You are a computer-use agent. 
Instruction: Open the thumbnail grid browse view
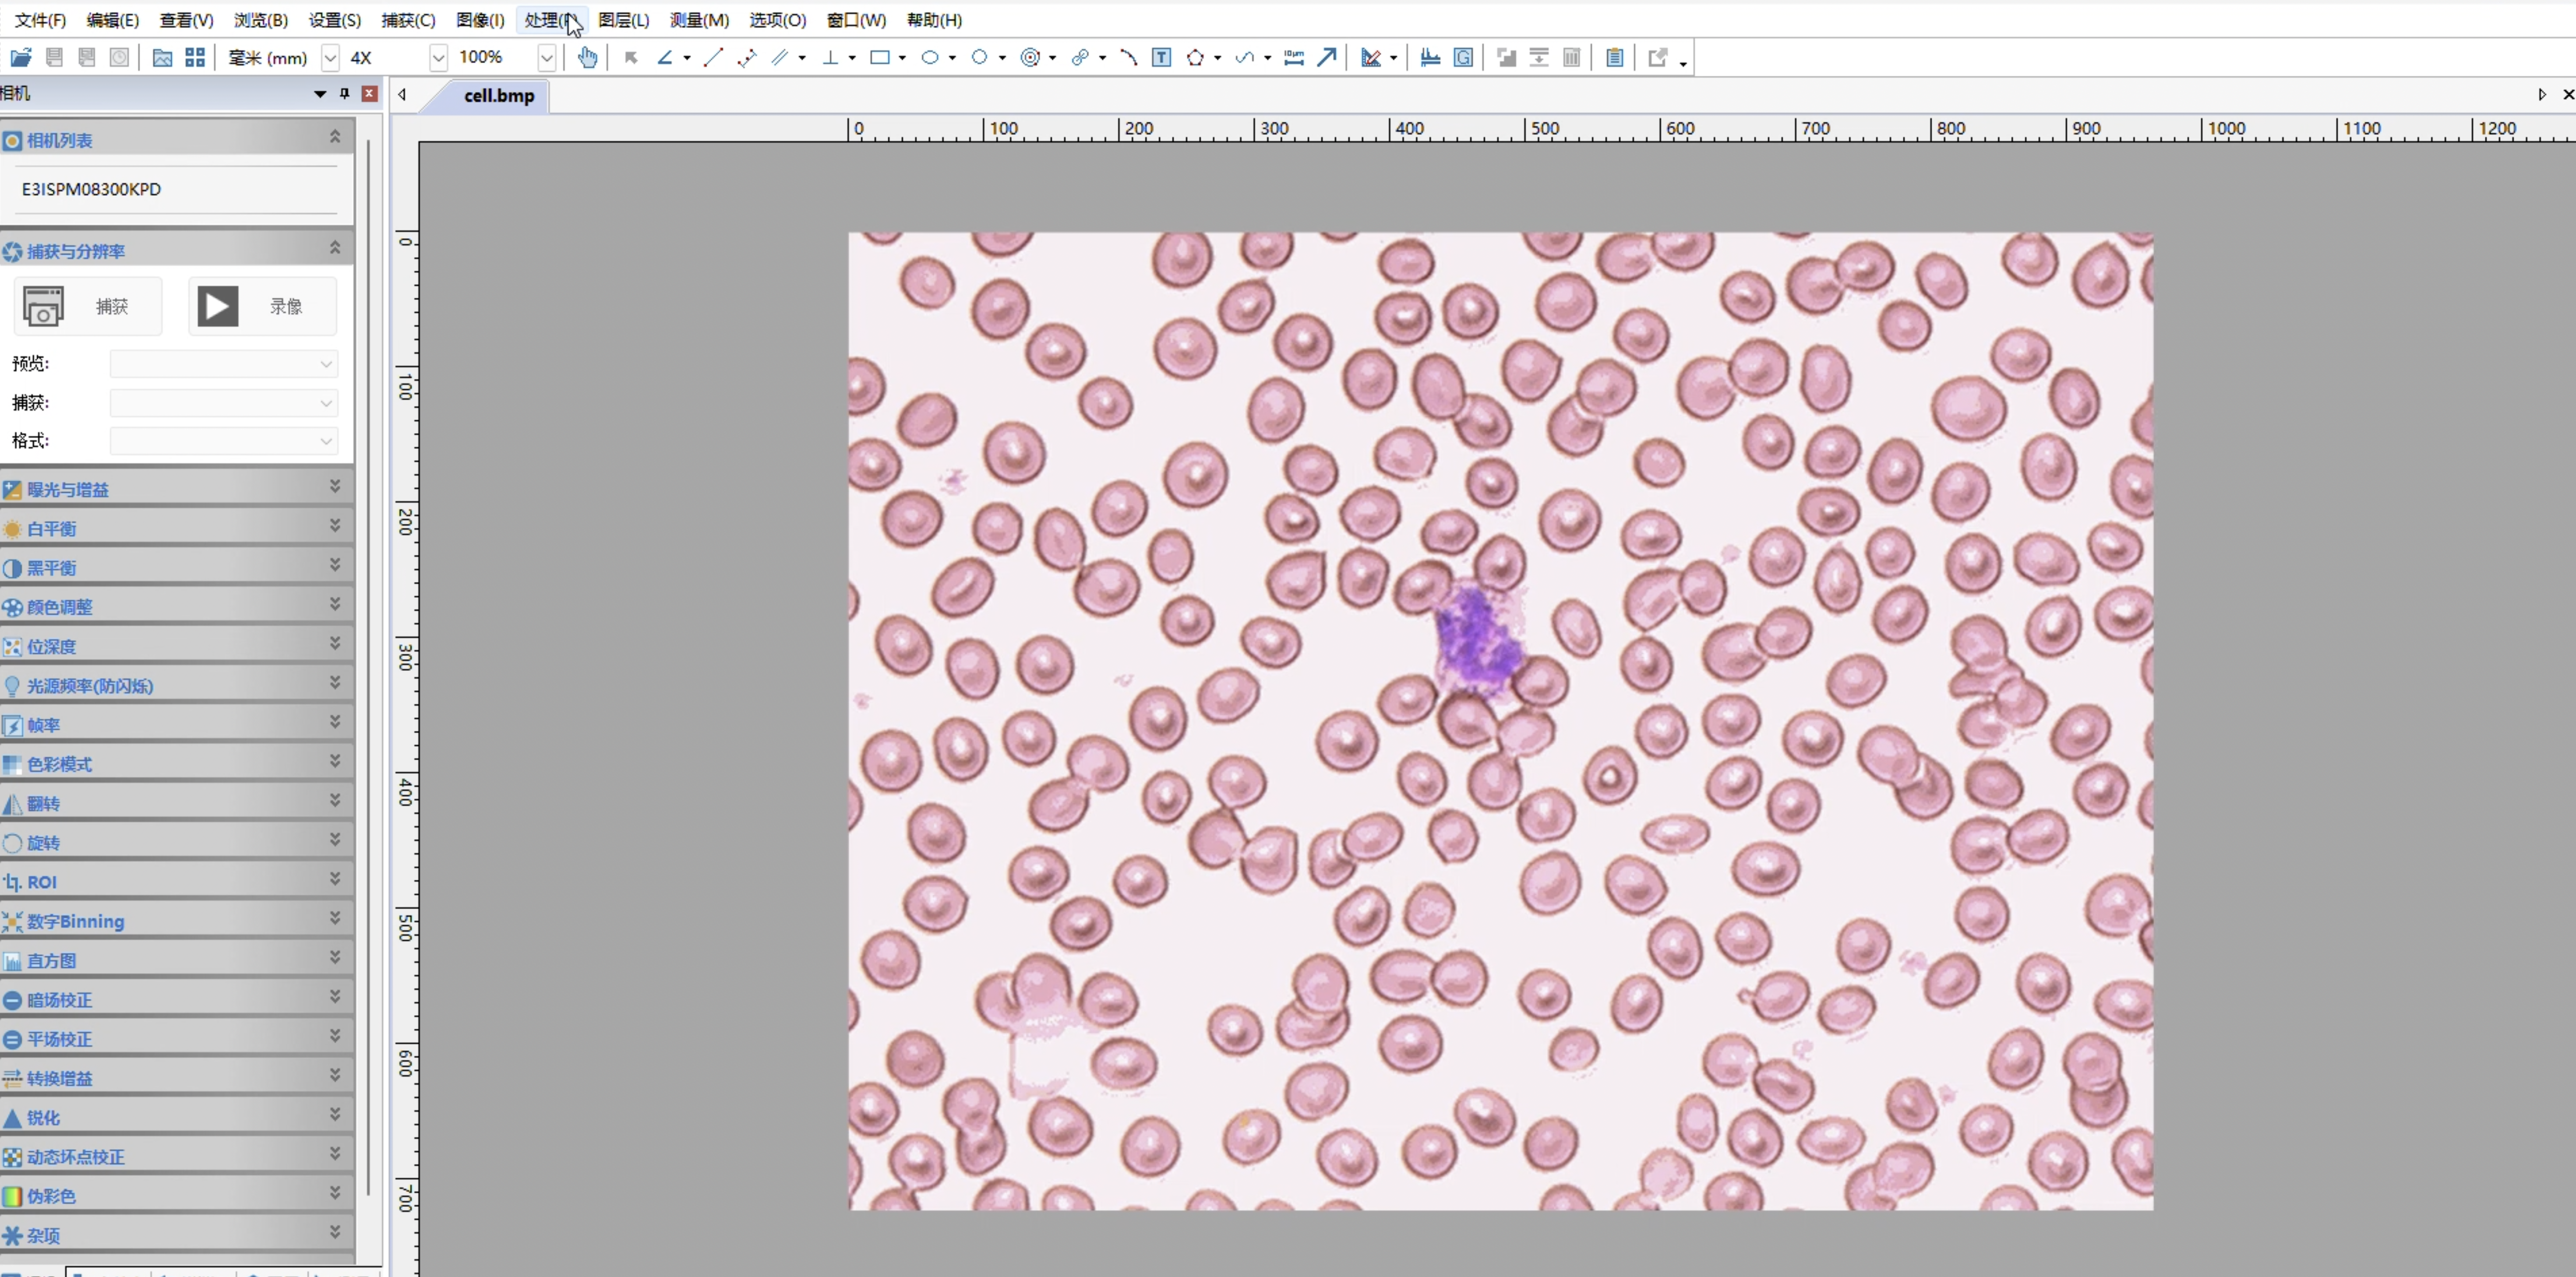pos(195,58)
